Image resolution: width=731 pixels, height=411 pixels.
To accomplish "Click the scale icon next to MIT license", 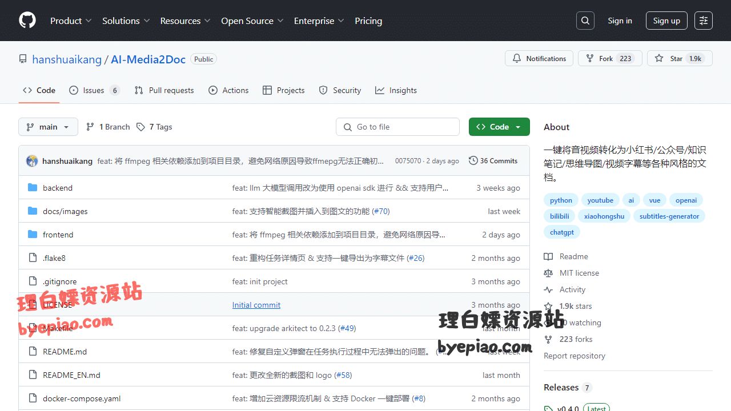I will pyautogui.click(x=548, y=273).
